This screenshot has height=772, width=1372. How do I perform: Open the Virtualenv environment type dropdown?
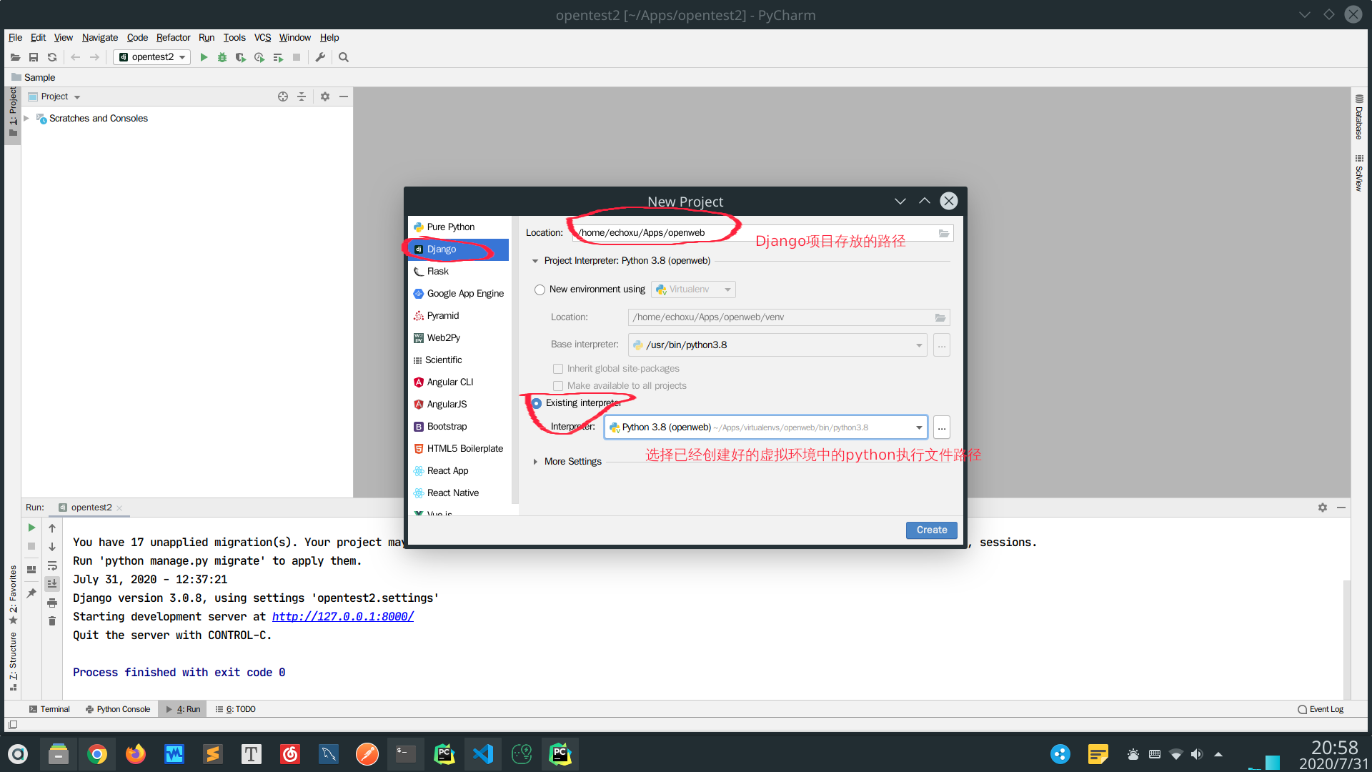(693, 289)
